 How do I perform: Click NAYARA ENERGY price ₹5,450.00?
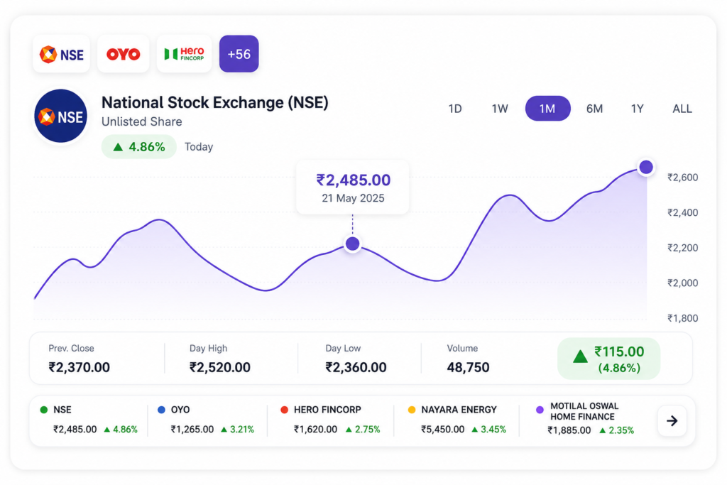(442, 430)
